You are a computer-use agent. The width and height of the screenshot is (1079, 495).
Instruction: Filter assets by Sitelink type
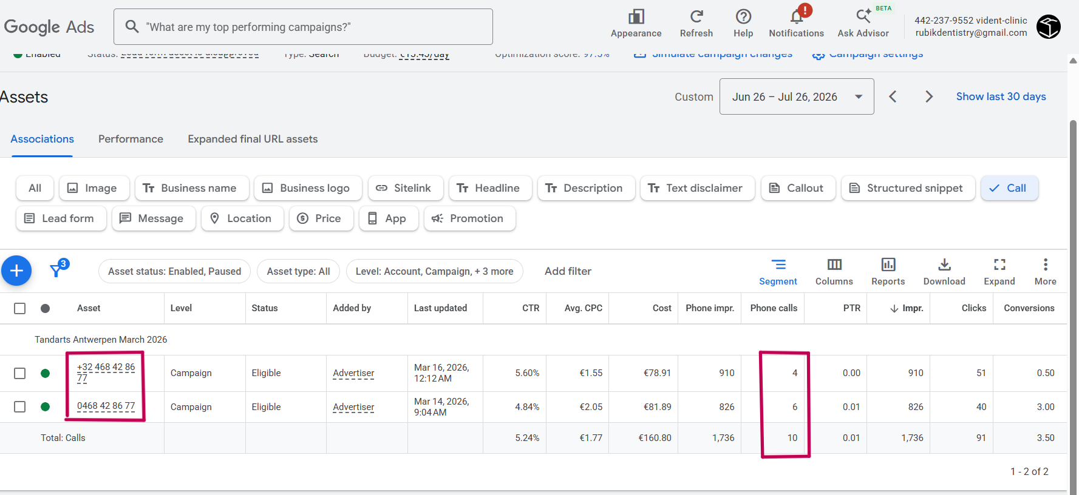406,188
